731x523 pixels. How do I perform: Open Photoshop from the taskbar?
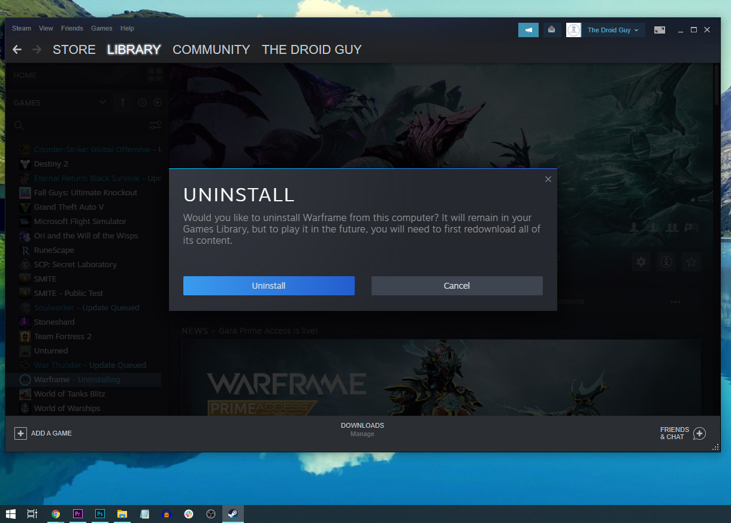pos(99,514)
